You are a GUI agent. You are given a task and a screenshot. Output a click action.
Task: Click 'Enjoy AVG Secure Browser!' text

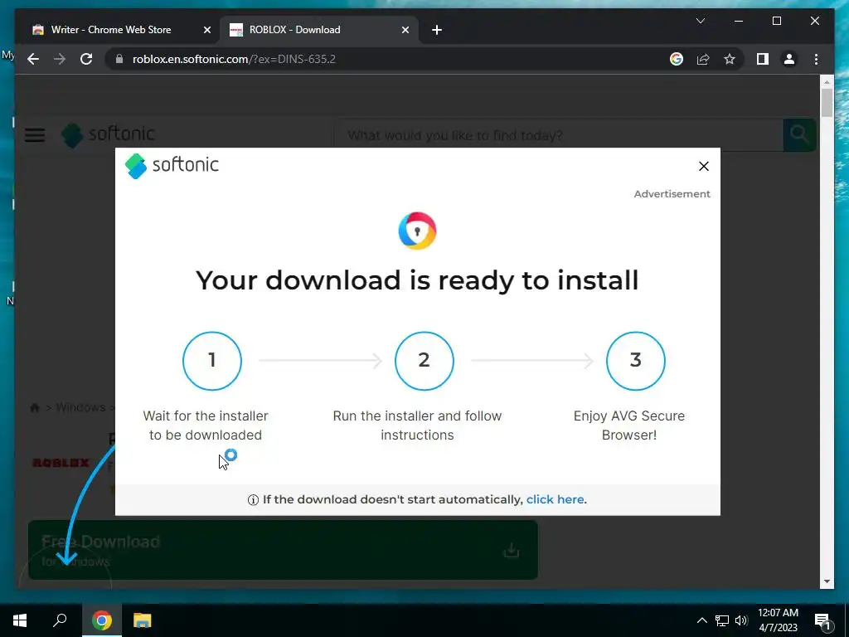coord(629,425)
